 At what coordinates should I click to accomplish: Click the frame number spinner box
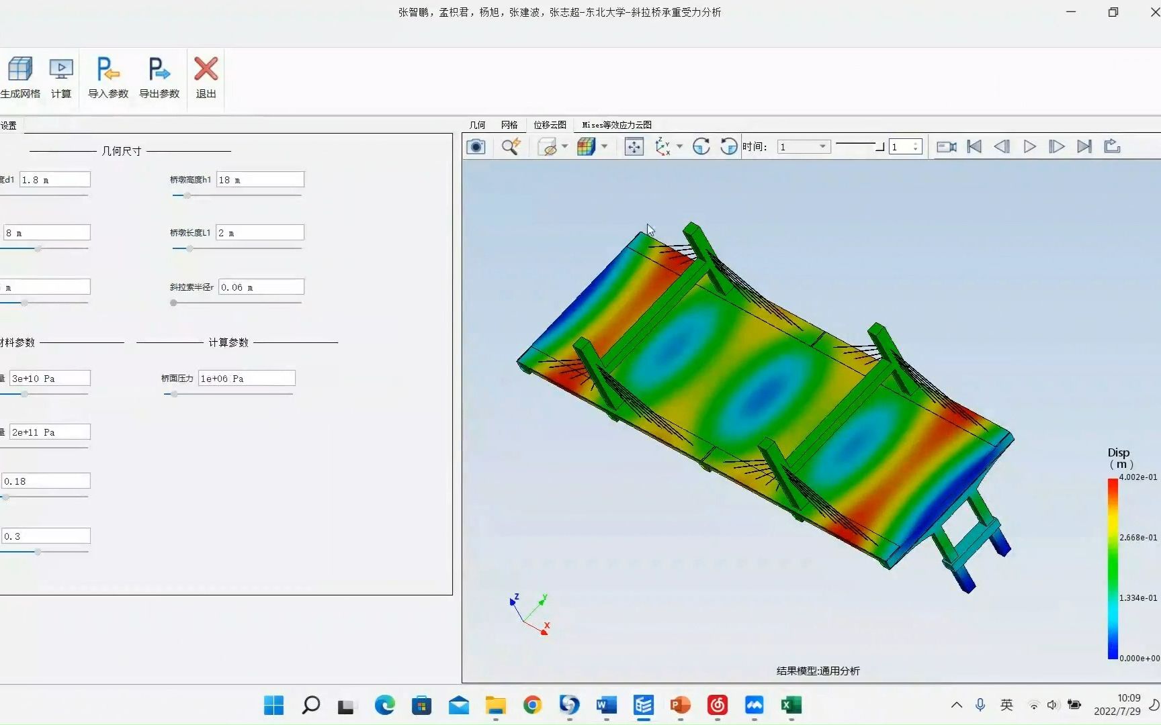point(905,146)
